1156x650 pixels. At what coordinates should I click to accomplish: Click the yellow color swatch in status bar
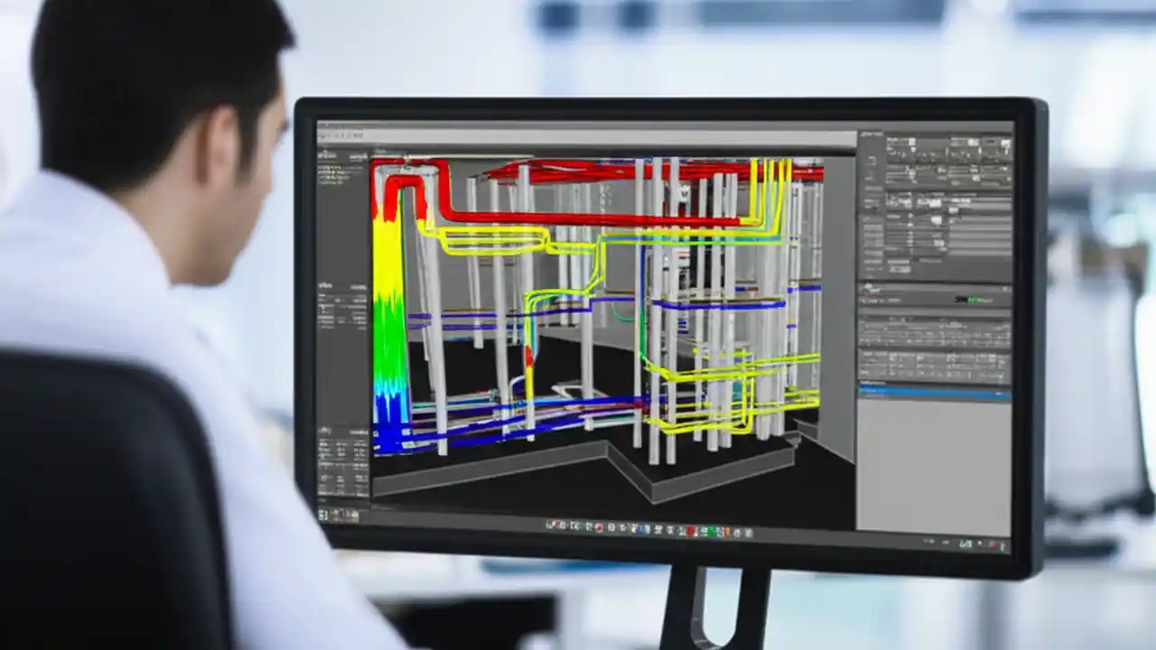728,528
